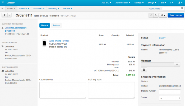The width and height of the screenshot is (185, 106).
Task: Open the Apple iPhone 4S White product link
Action: pyautogui.click(x=59, y=41)
